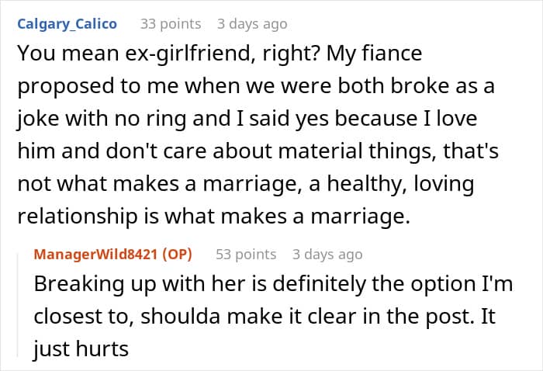543x371 pixels.
Task: Open the OP reply's timestamp permalink
Action: [327, 254]
